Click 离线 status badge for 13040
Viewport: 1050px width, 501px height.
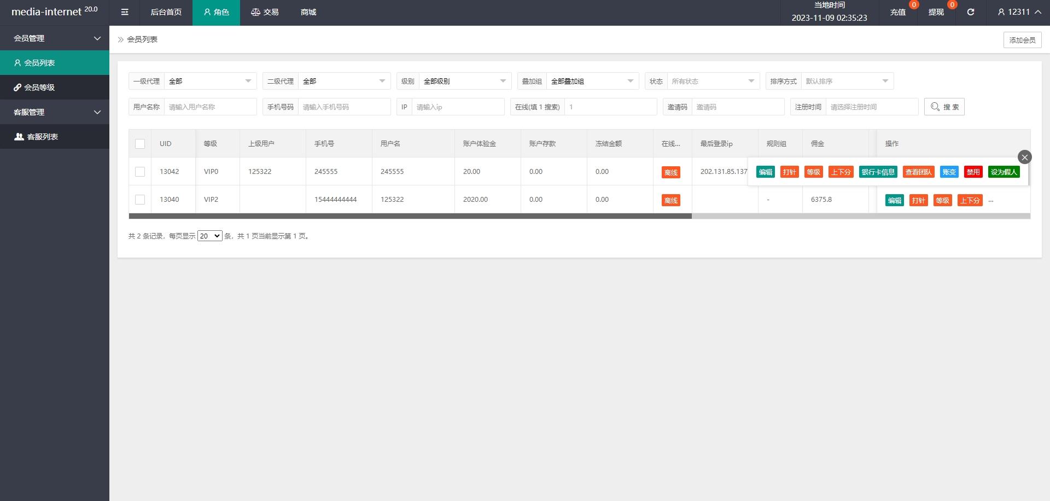pos(671,200)
